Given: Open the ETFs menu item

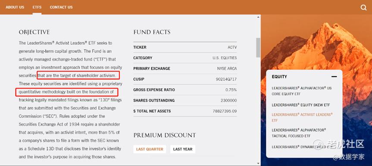Looking at the screenshot, I should [37, 7].
